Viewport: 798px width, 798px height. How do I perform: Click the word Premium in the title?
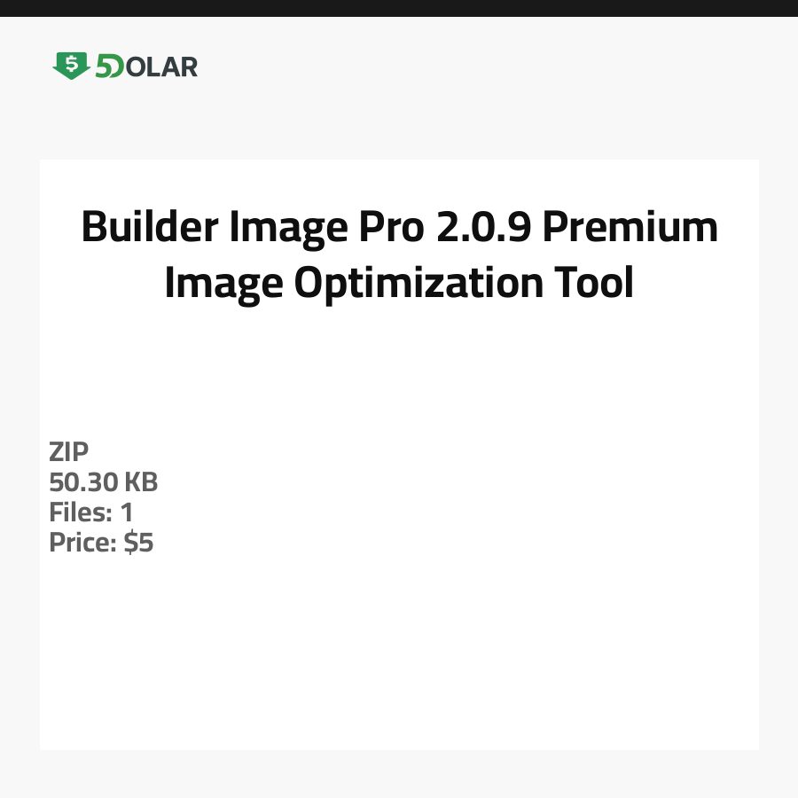tap(630, 227)
